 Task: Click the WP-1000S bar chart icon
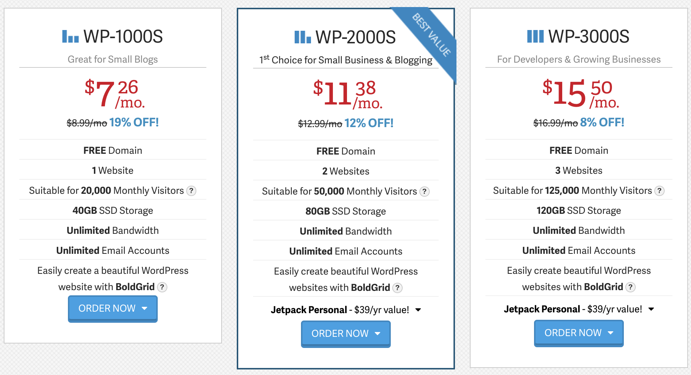70,37
